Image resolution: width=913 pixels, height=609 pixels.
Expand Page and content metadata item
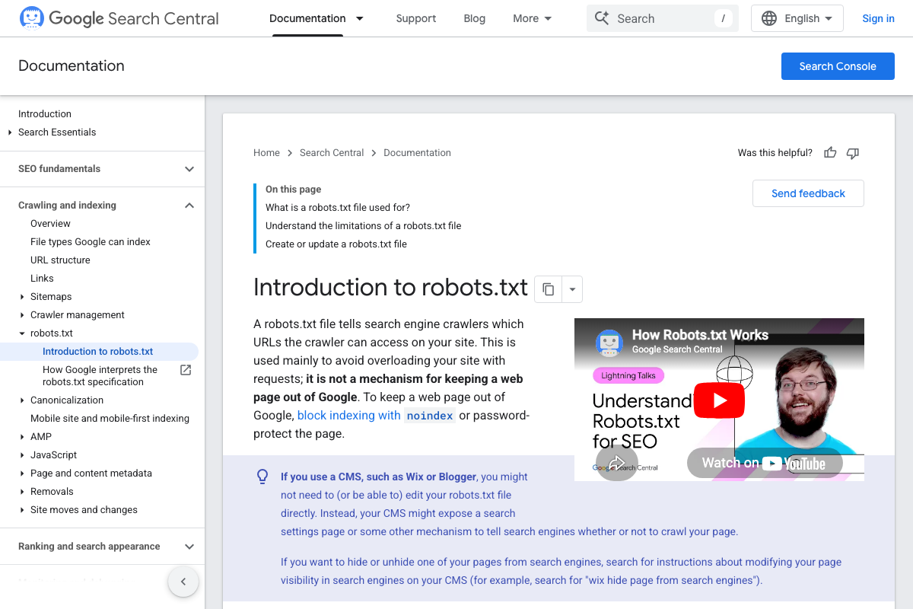(x=22, y=473)
